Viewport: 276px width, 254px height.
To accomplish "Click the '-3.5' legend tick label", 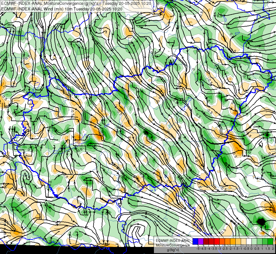I will (x=214, y=249).
